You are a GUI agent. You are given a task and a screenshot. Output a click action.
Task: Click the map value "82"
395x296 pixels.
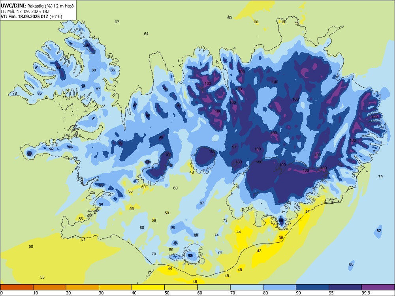click(x=379, y=230)
